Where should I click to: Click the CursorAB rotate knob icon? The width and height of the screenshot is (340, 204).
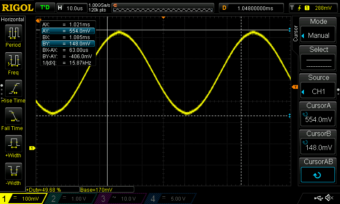coord(317,175)
